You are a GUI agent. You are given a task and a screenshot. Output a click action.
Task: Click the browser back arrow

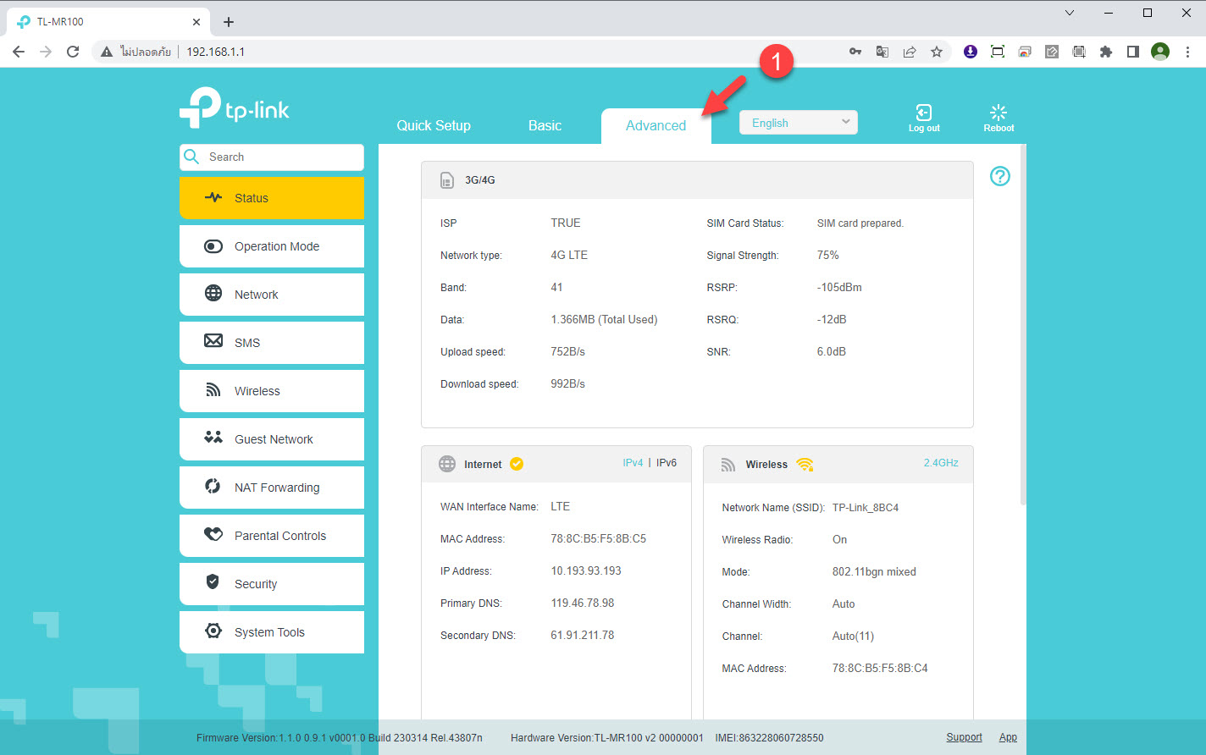(x=19, y=52)
